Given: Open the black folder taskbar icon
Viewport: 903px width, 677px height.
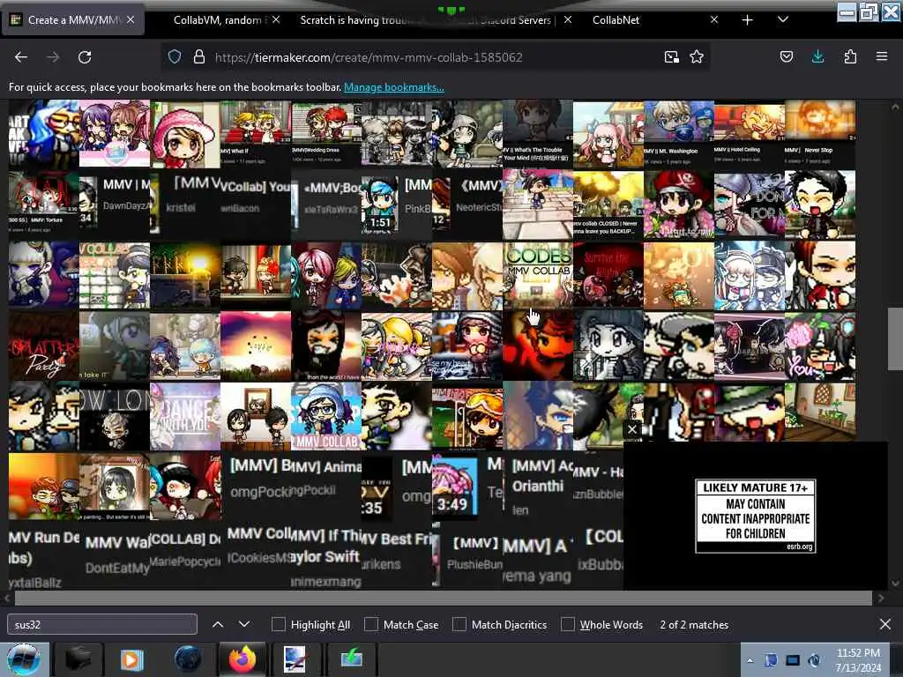Looking at the screenshot, I should (x=78, y=659).
